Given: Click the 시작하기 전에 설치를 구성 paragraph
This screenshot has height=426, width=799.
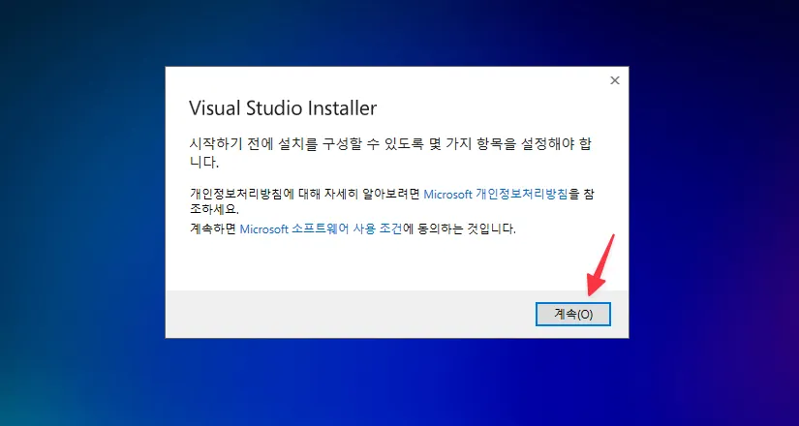Looking at the screenshot, I should [x=390, y=153].
